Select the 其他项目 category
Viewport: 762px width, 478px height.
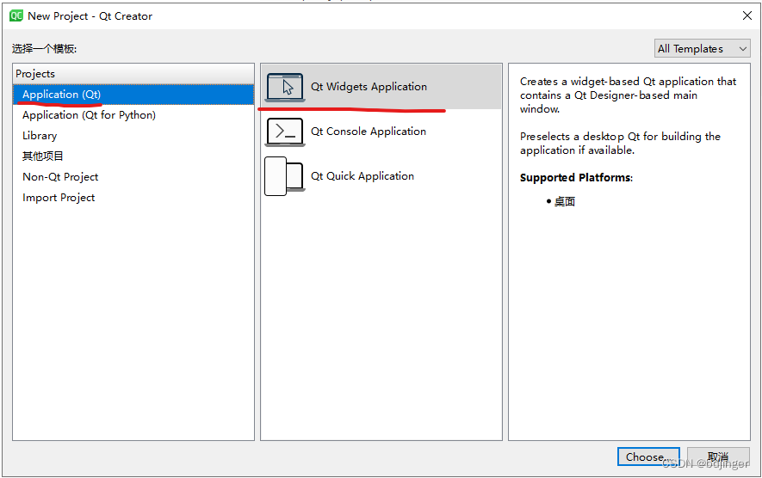pyautogui.click(x=133, y=156)
